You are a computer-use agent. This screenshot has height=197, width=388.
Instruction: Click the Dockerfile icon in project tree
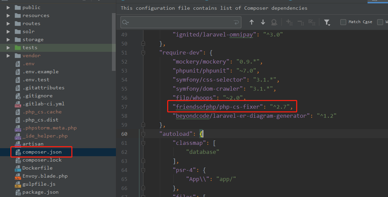18,168
